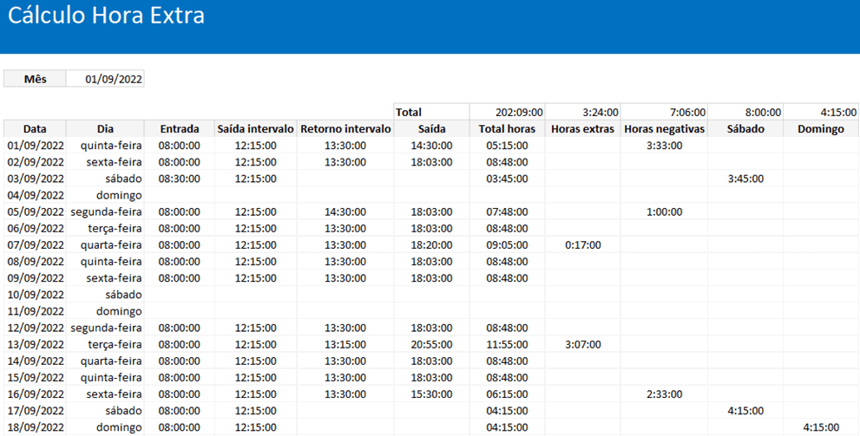This screenshot has width=860, height=436.
Task: Click the Cálculo Hora Extra title banner
Action: pos(106,17)
